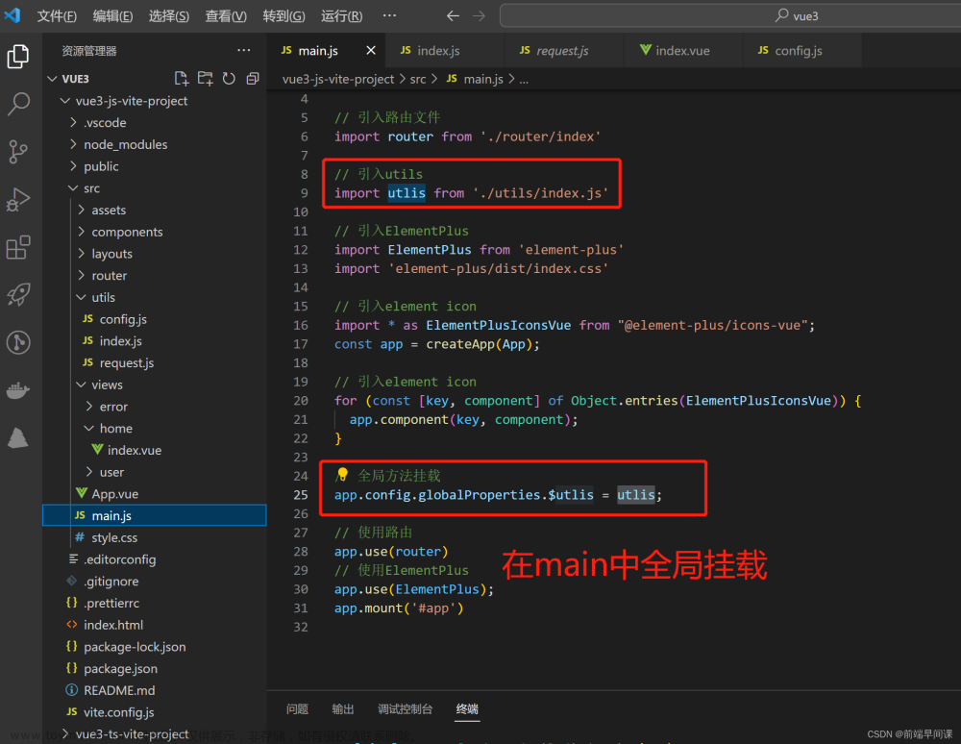Expand the router folder

point(155,276)
